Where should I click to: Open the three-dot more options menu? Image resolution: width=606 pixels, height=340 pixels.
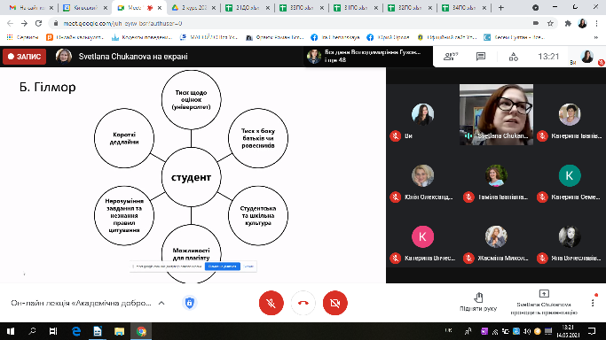point(593,303)
